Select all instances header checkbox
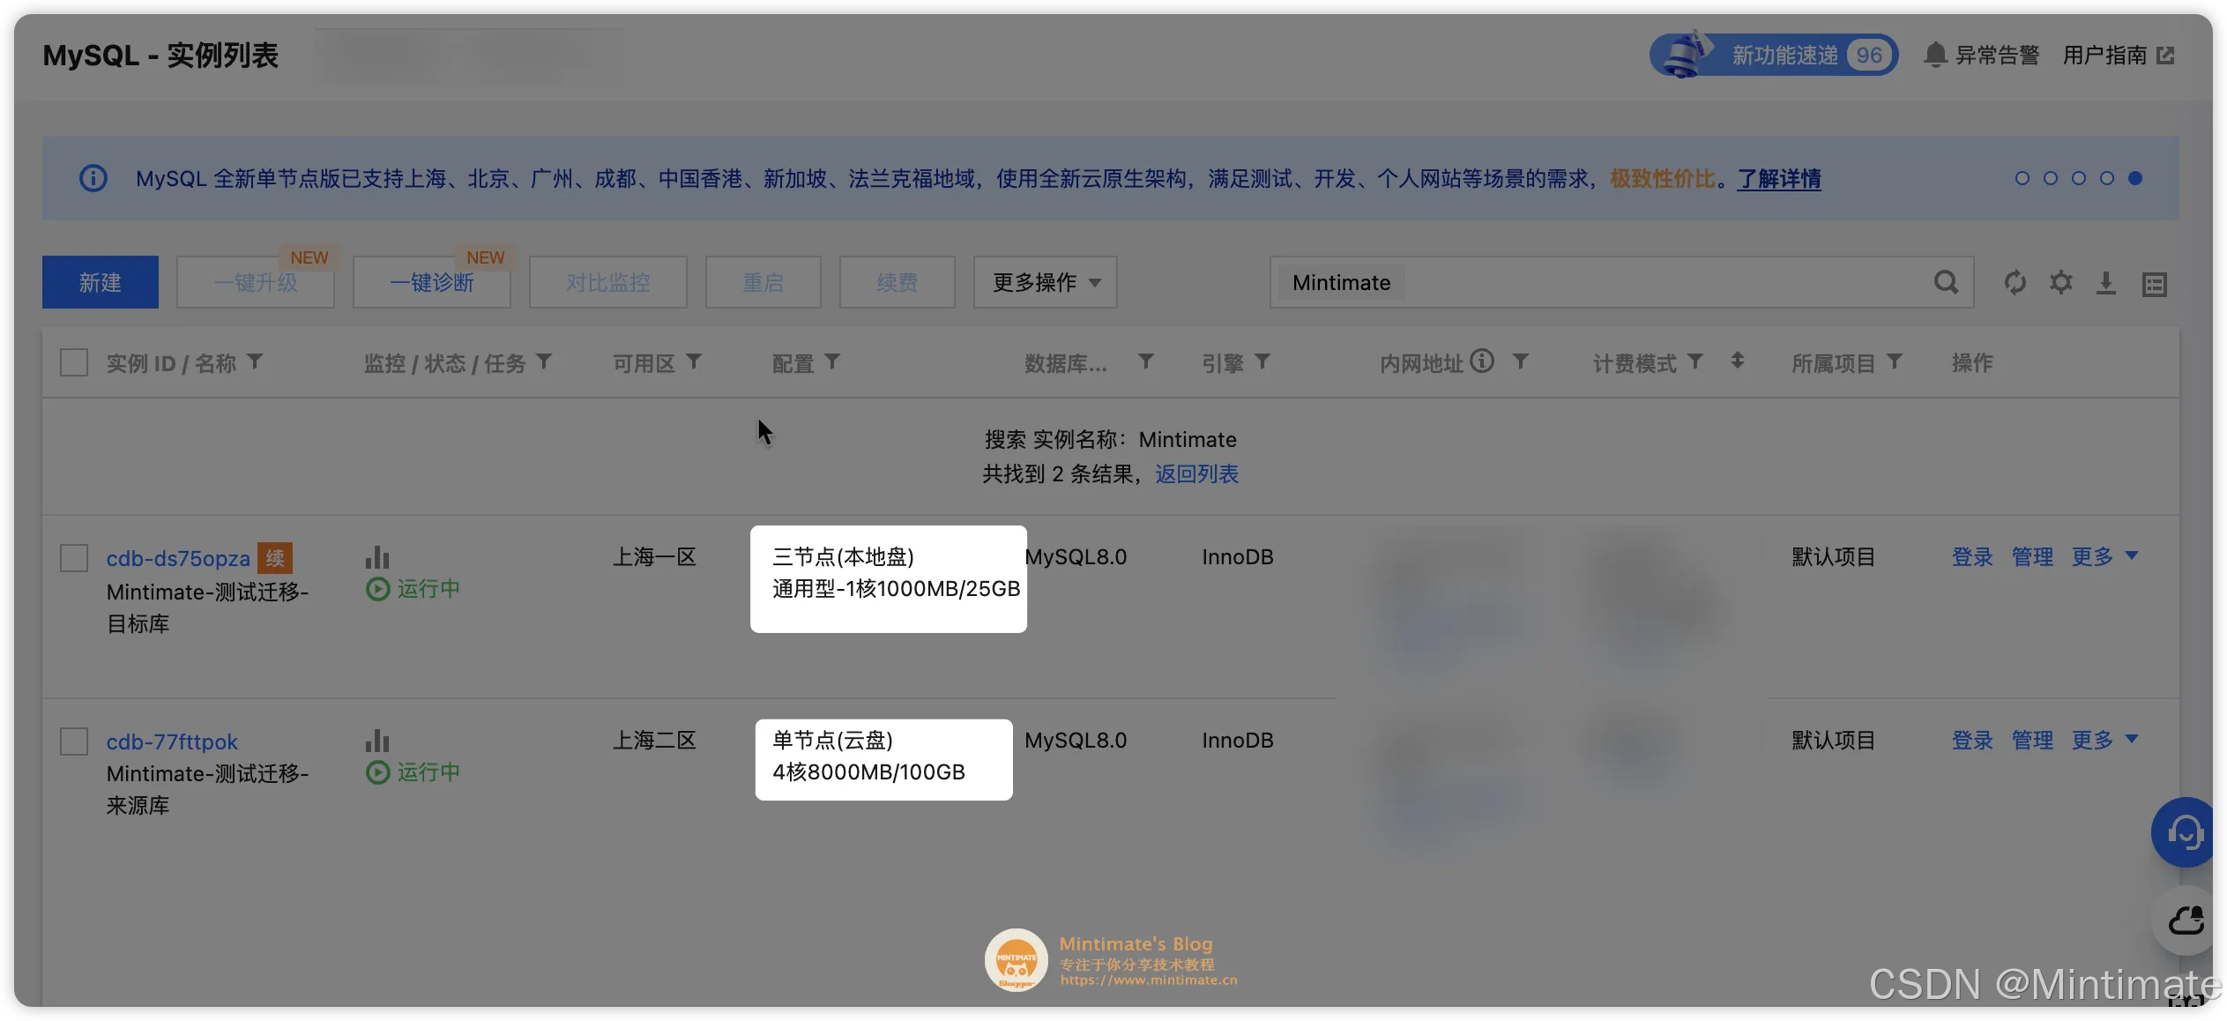 pos(74,362)
